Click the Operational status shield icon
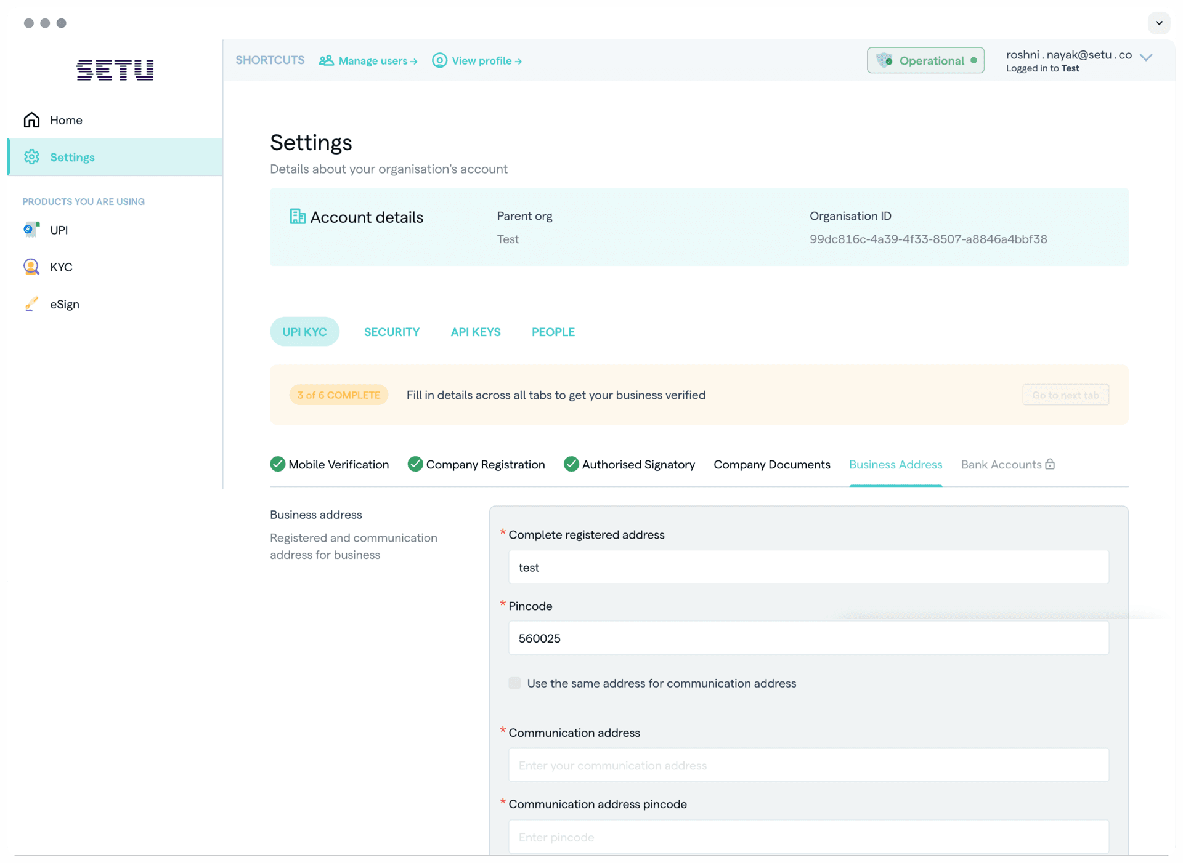This screenshot has width=1183, height=863. tap(885, 60)
